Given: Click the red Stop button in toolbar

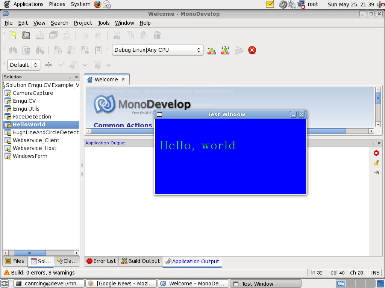Looking at the screenshot, I should (252, 50).
